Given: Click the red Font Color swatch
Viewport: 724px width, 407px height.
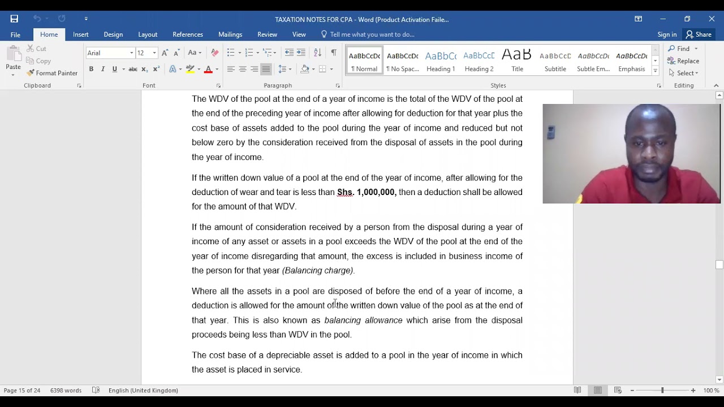Looking at the screenshot, I should (x=208, y=69).
